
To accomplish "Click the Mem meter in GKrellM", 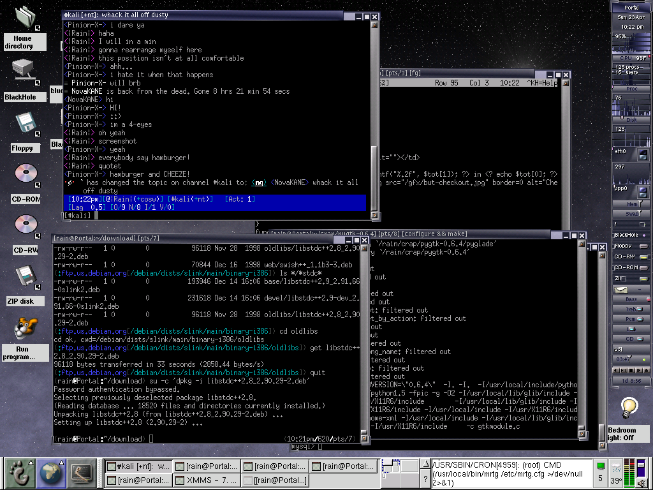I will pyautogui.click(x=631, y=204).
